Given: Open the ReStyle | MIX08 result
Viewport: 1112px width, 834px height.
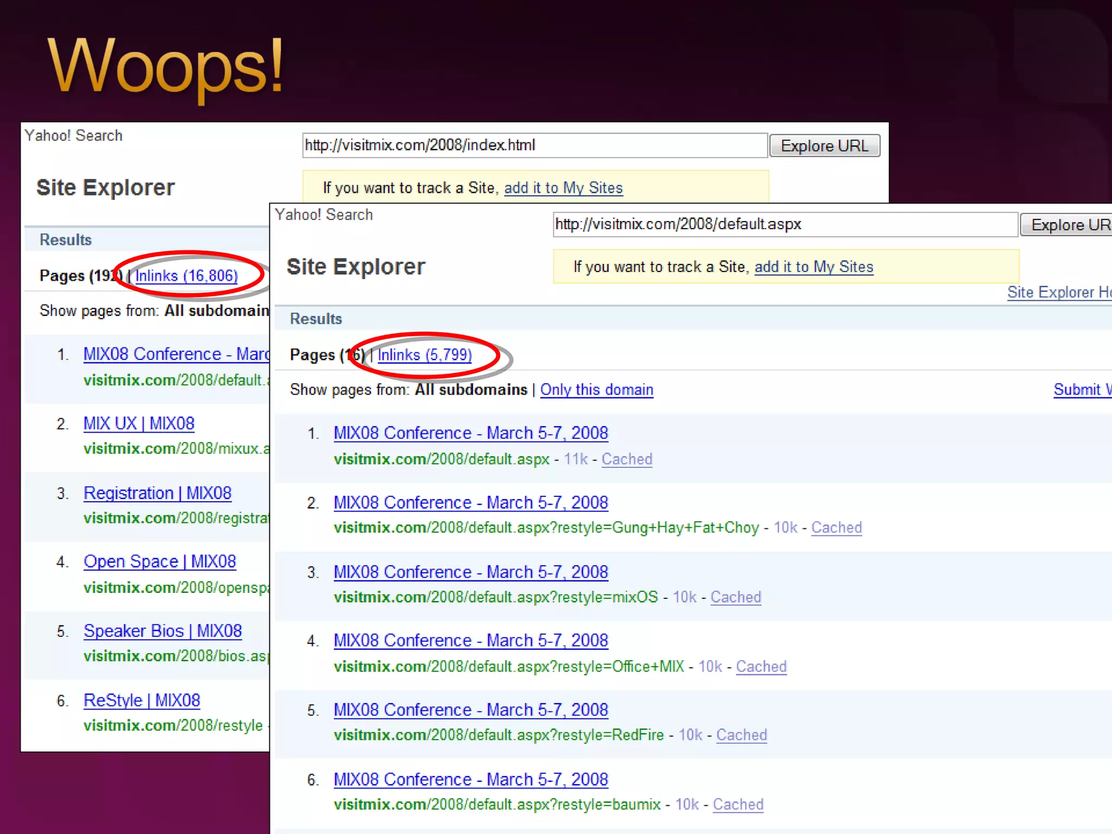Looking at the screenshot, I should pos(142,700).
